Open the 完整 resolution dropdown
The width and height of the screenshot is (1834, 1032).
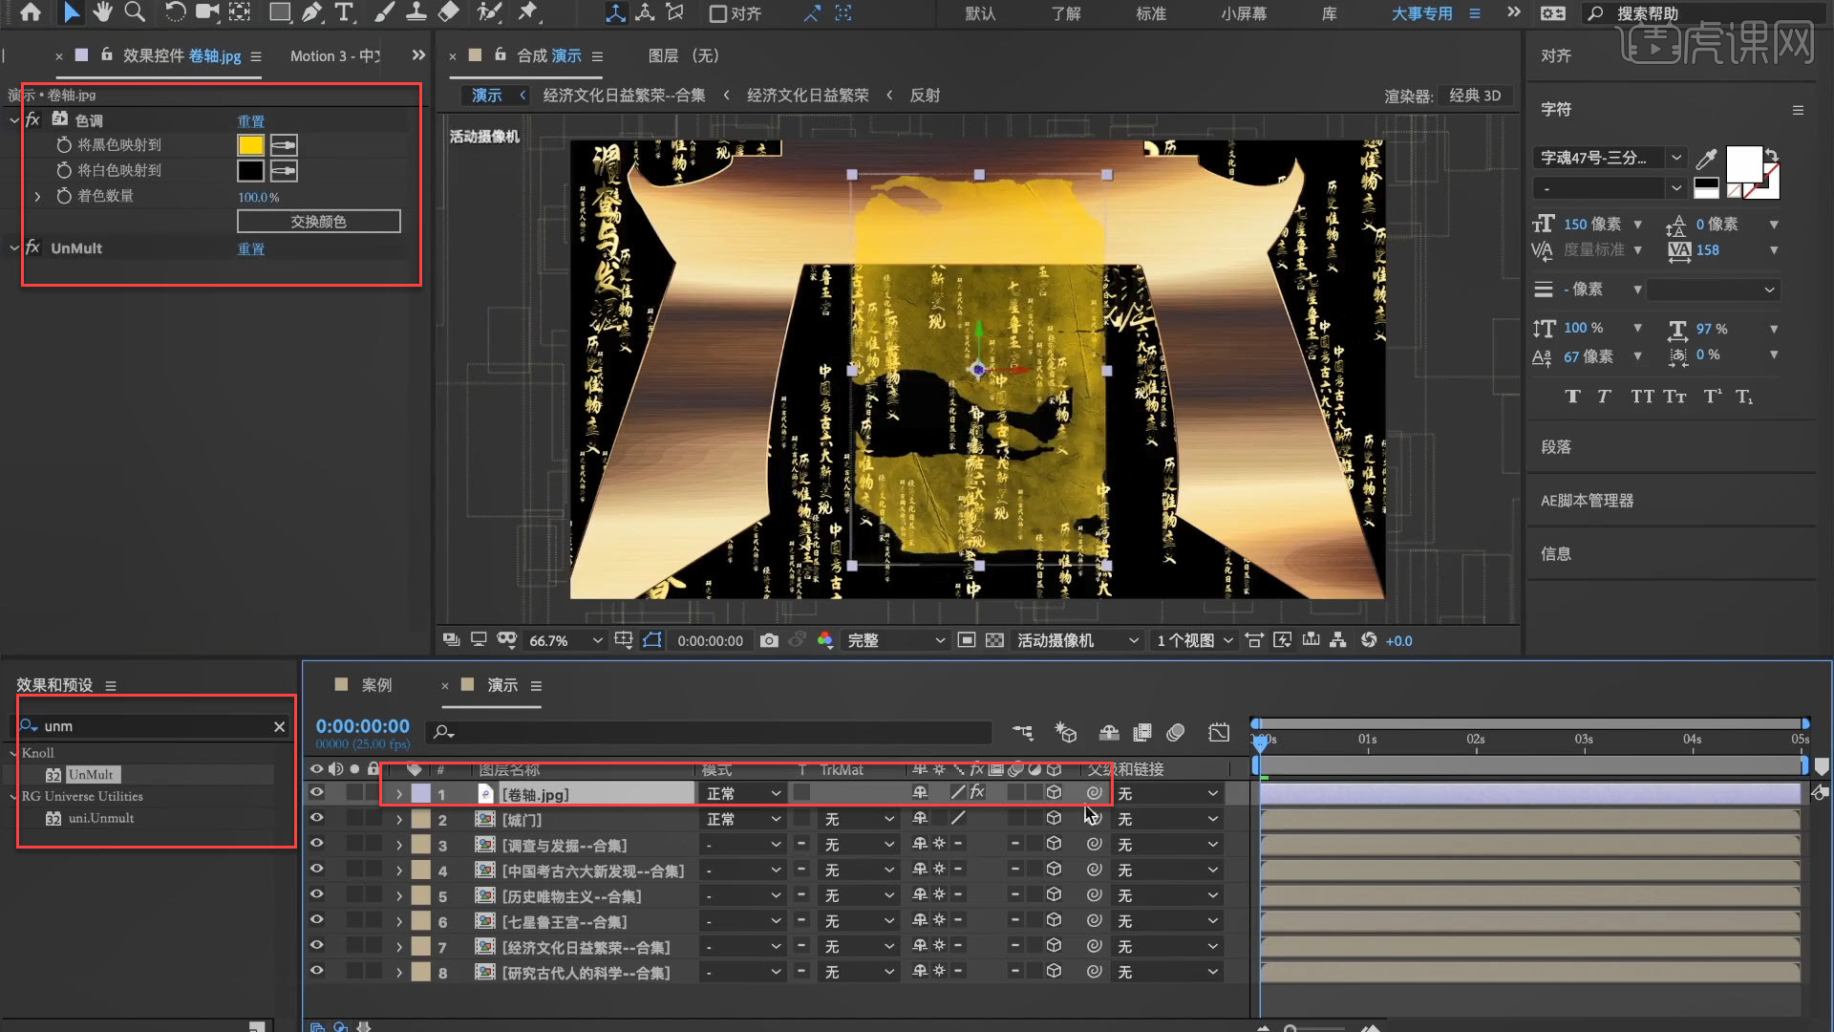pos(896,640)
